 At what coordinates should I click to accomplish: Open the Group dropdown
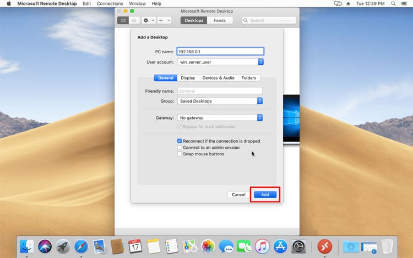click(220, 101)
